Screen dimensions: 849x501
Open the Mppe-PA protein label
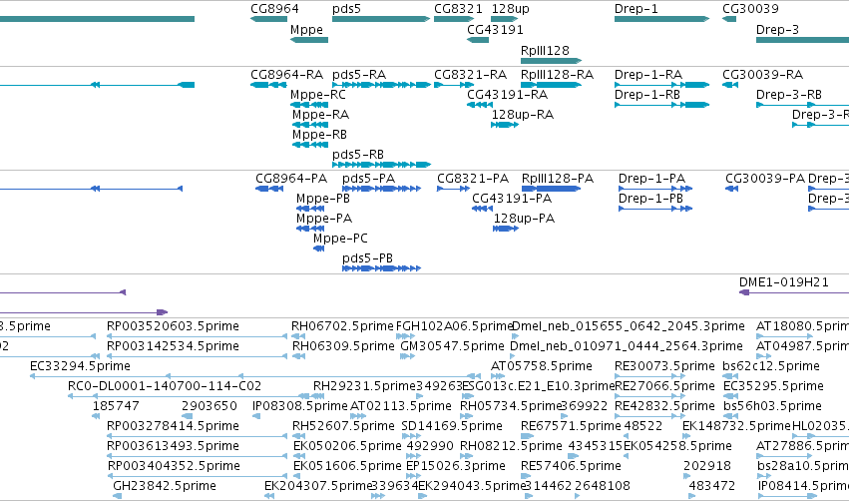pos(324,219)
